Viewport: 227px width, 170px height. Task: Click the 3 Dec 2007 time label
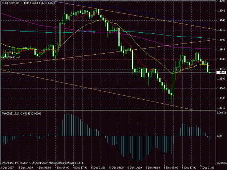click(x=7, y=167)
